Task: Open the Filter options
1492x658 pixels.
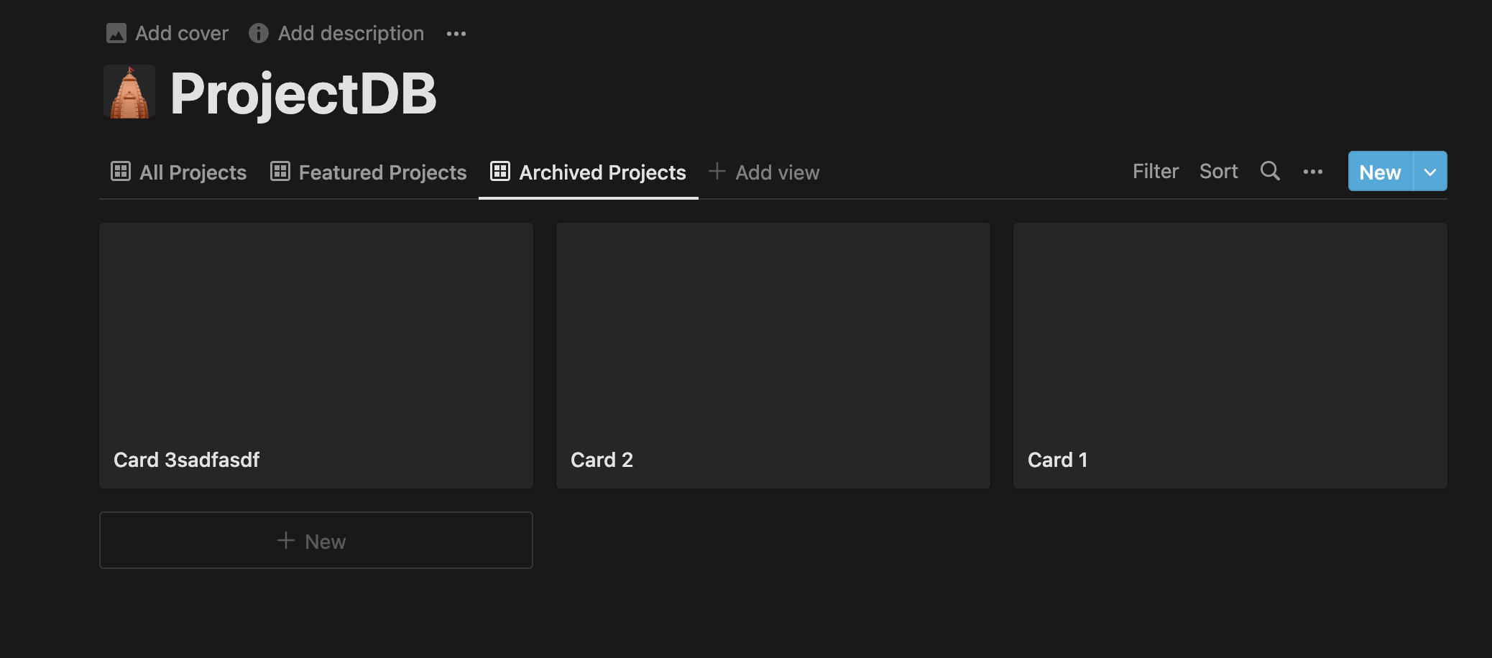Action: coord(1155,171)
